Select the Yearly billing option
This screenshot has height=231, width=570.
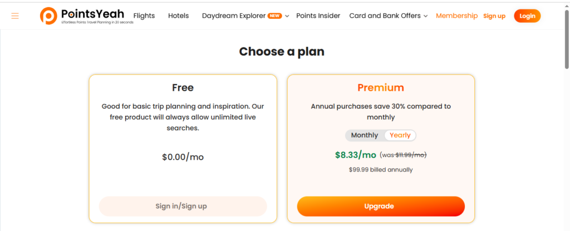400,135
